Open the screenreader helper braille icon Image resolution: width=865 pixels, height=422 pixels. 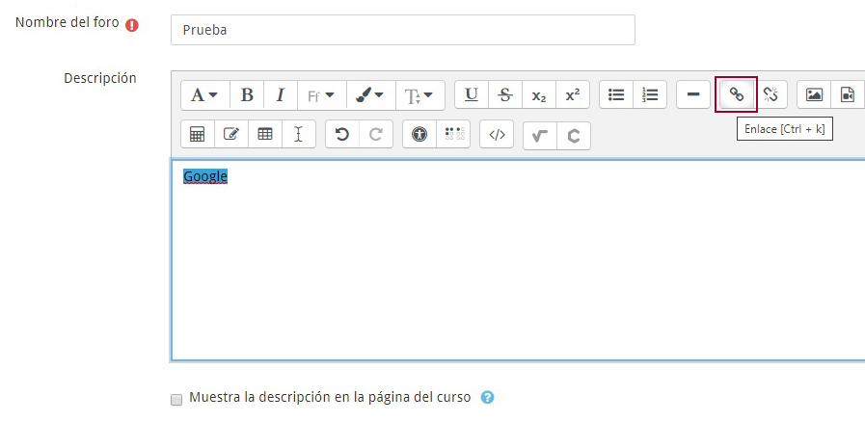coord(454,134)
